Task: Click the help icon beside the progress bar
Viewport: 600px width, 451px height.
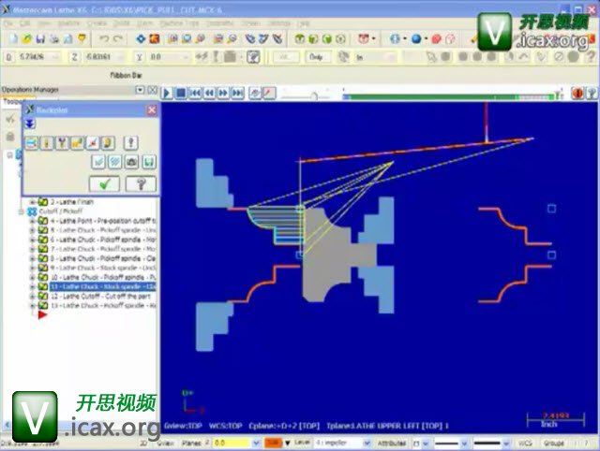Action: [592, 93]
